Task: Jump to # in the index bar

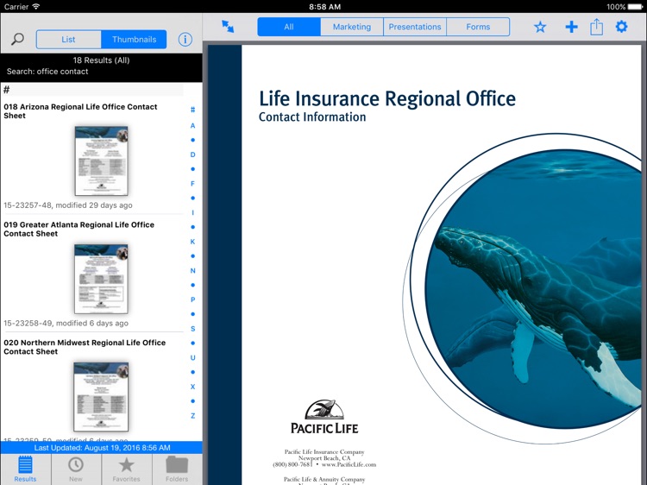Action: pos(192,110)
